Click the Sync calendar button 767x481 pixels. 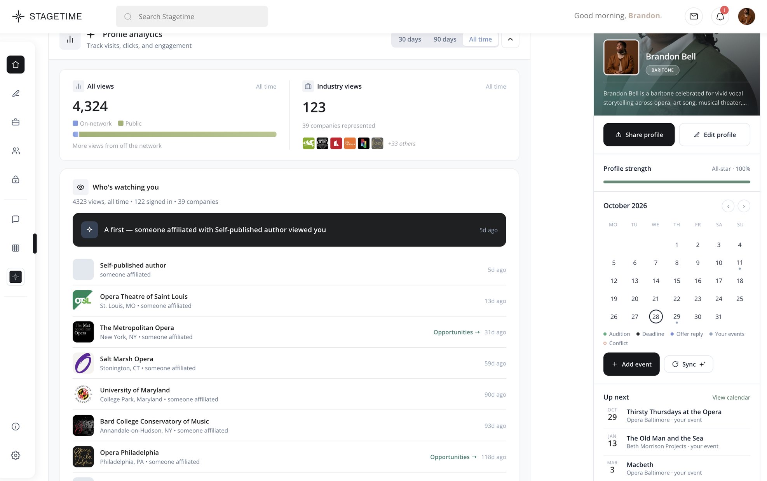tap(689, 364)
